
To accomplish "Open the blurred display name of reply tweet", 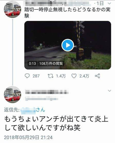I will click(x=47, y=92).
